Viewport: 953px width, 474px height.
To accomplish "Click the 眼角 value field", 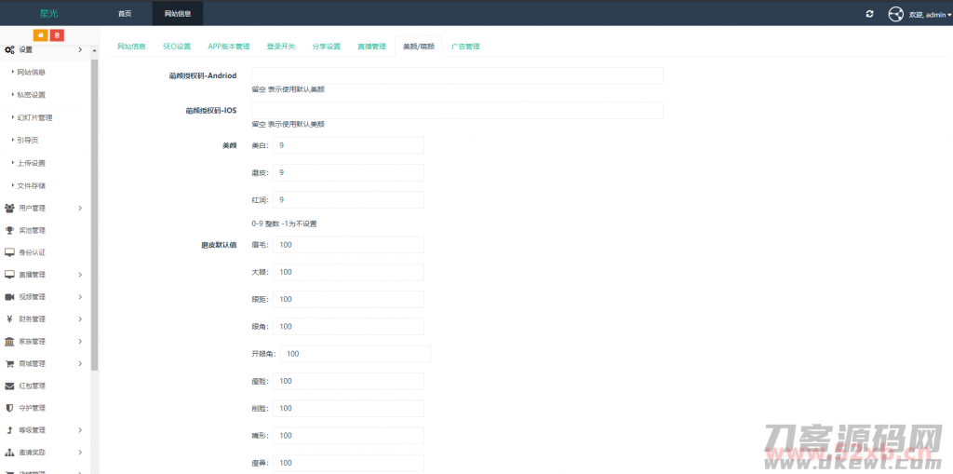I will click(x=348, y=326).
